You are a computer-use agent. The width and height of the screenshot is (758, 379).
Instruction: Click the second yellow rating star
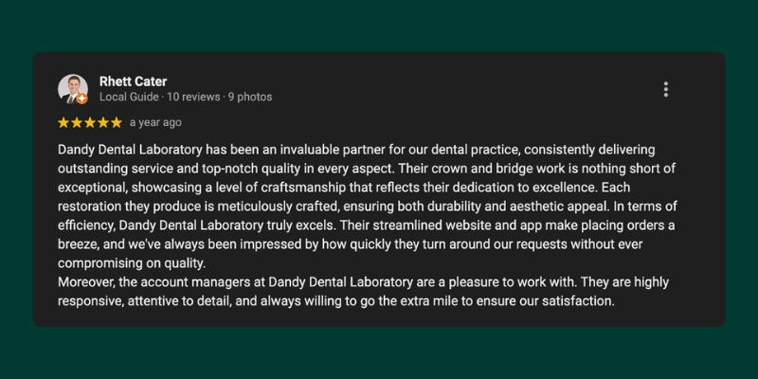pos(77,122)
